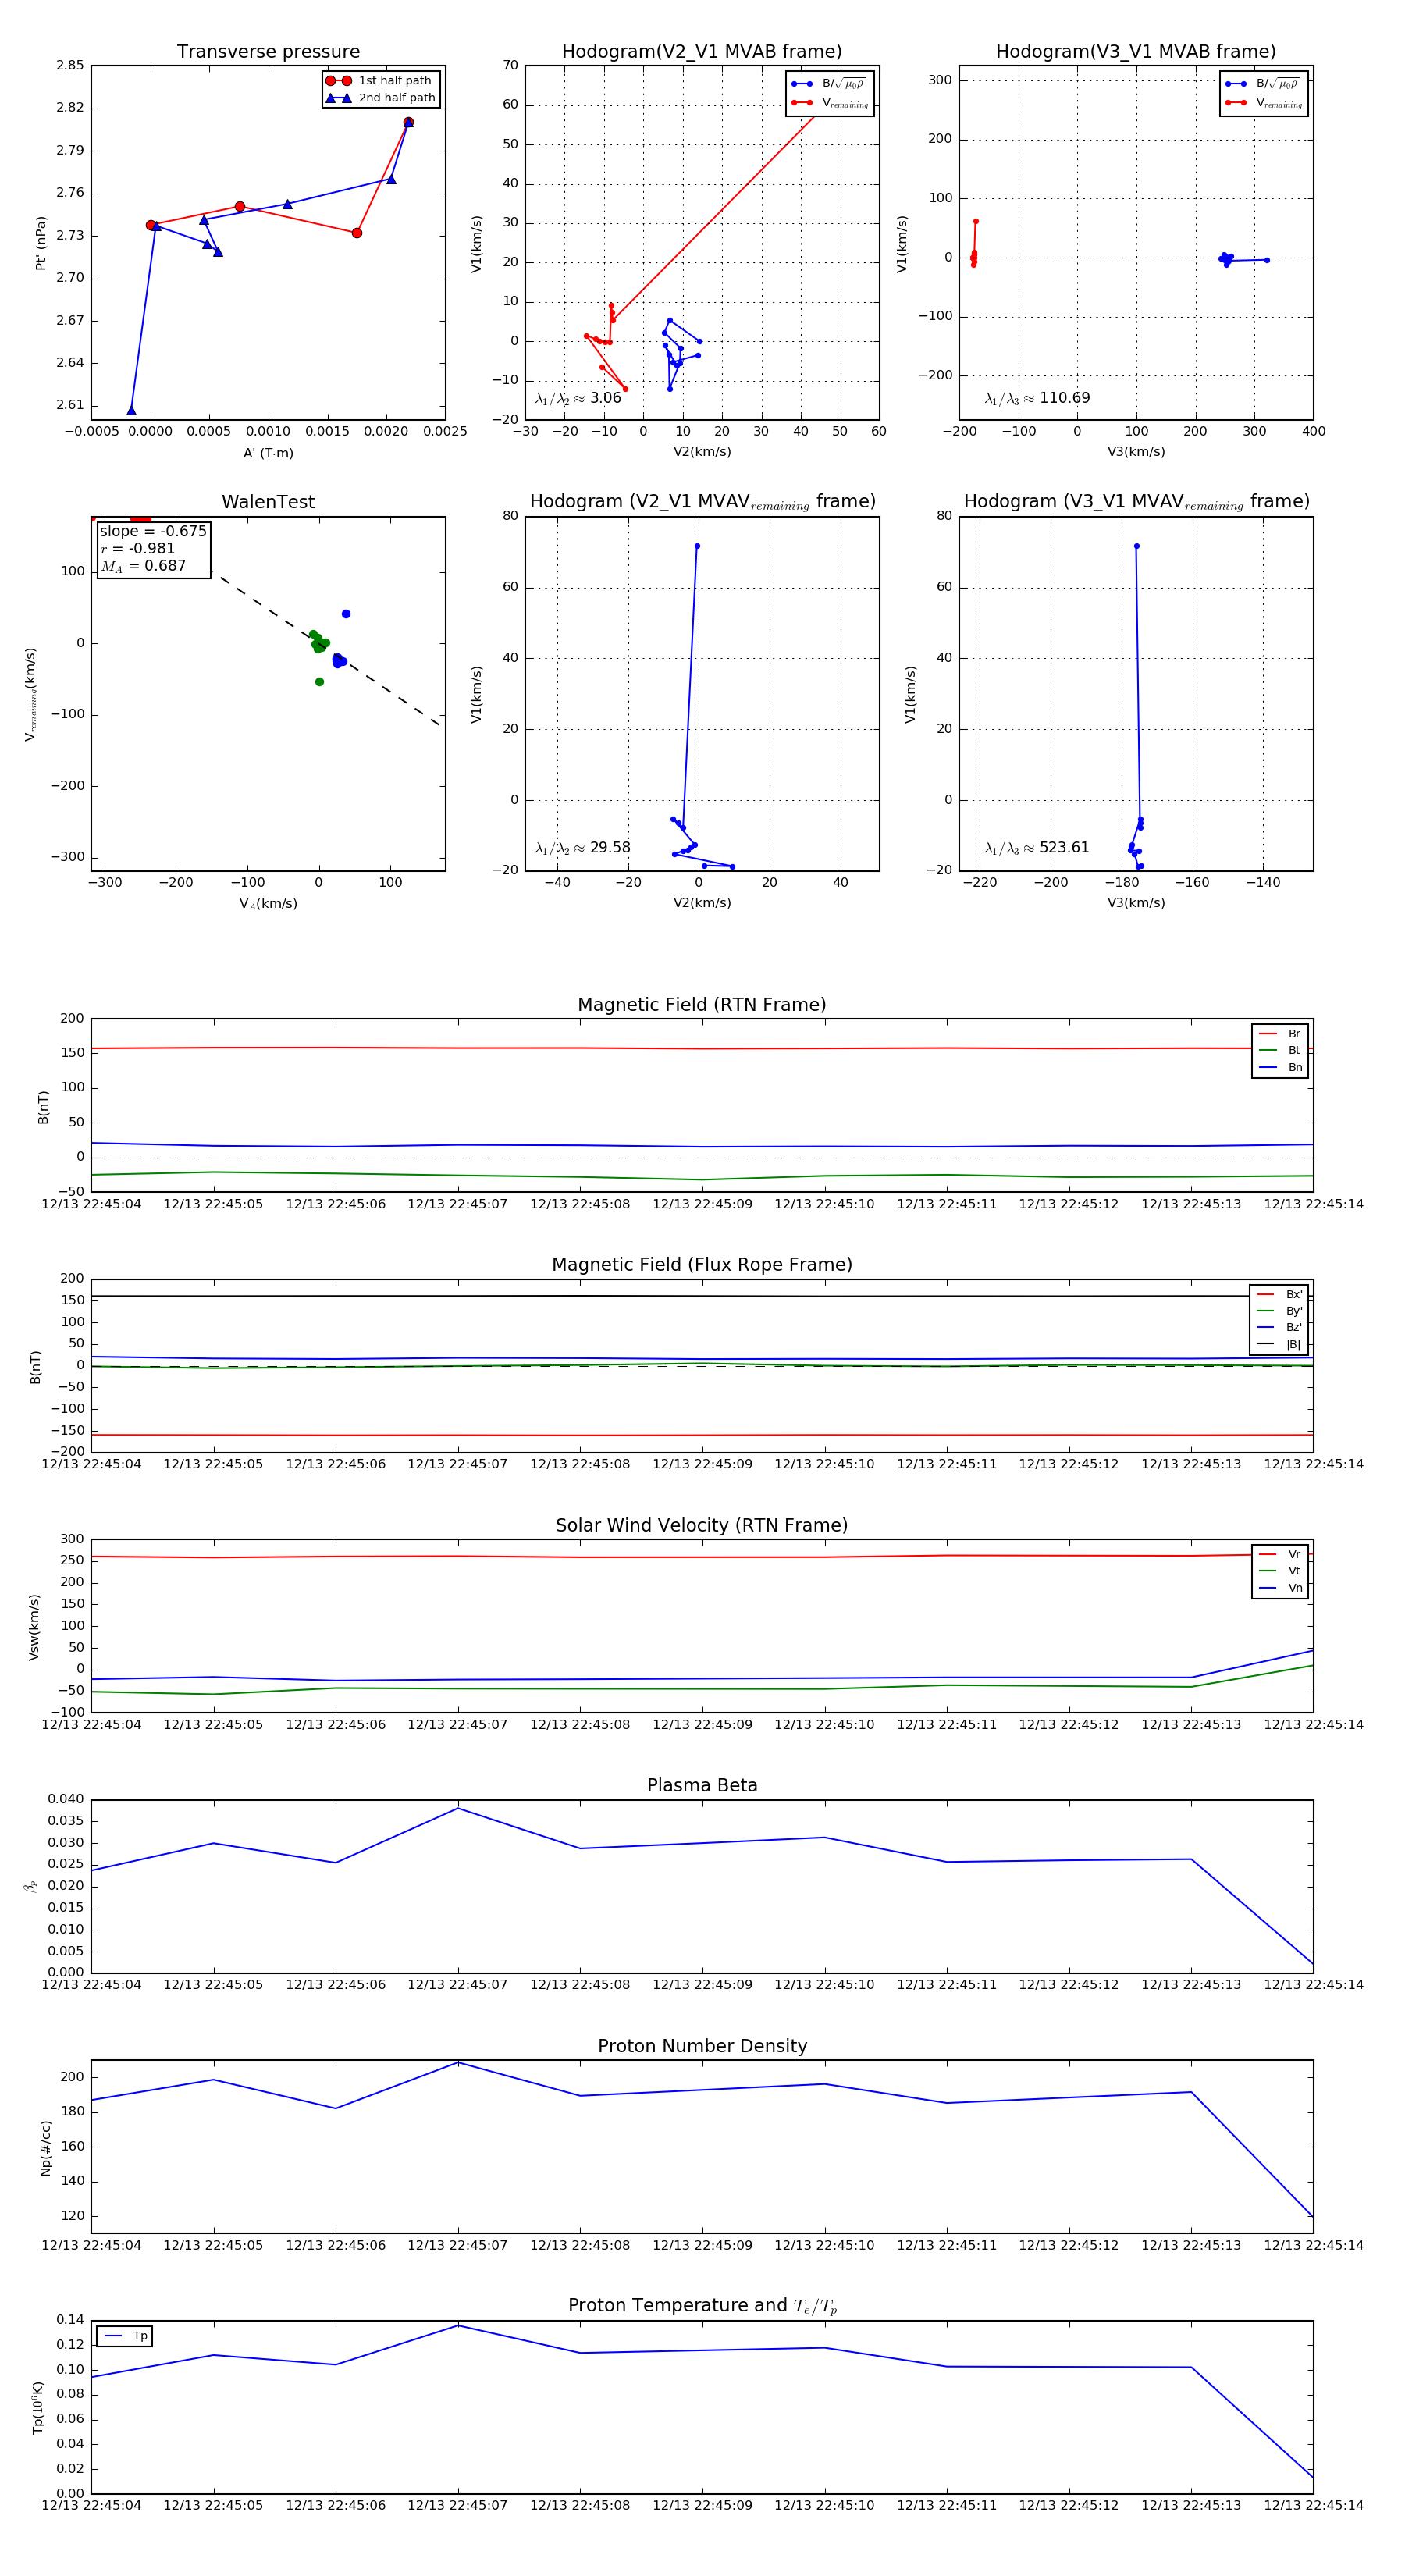1405x2576 pixels.
Task: Click the 'slope = -0.675' annotation
Action: 153,531
